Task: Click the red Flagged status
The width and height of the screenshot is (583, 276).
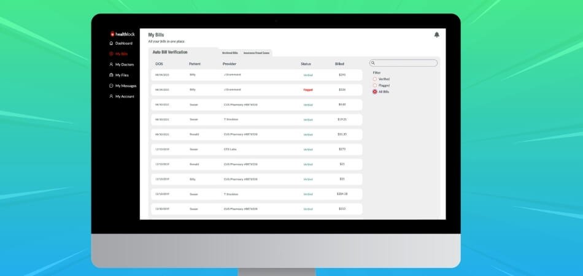Action: pos(308,90)
